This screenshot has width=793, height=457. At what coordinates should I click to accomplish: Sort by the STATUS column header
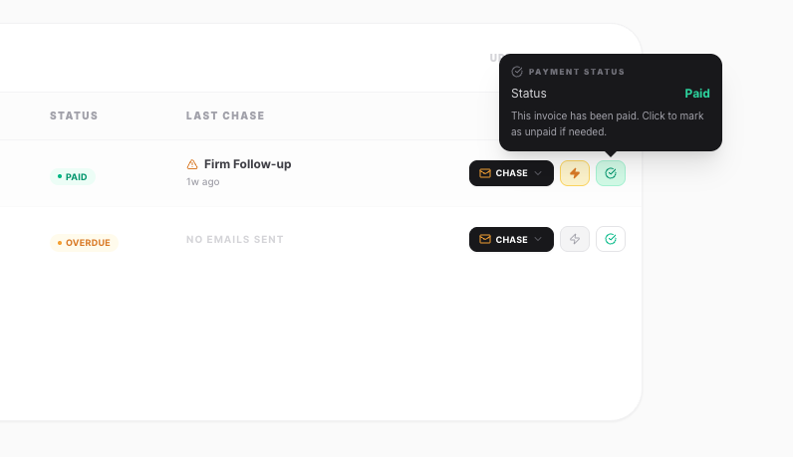point(74,115)
